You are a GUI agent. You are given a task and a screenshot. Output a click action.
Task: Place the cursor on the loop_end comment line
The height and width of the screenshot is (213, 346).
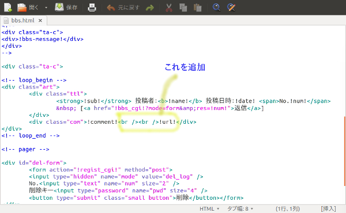tap(31, 135)
